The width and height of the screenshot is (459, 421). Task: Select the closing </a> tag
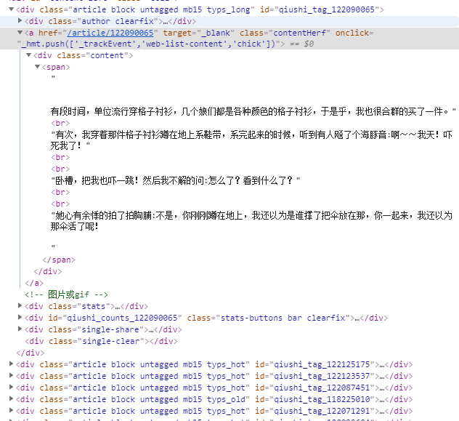(34, 283)
